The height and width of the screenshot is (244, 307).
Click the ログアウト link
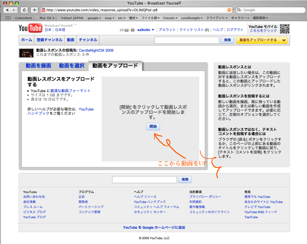[x=235, y=30]
